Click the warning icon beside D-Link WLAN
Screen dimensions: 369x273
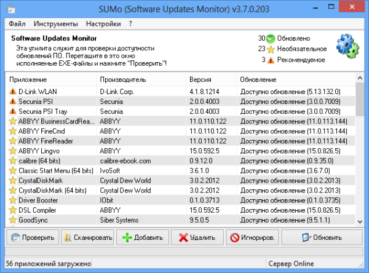[13, 92]
